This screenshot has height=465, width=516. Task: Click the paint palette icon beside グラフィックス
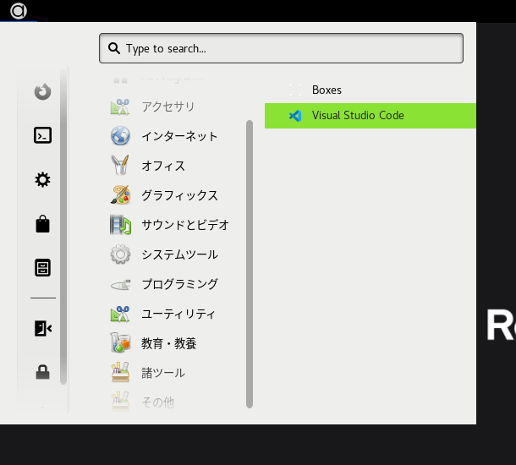(120, 195)
